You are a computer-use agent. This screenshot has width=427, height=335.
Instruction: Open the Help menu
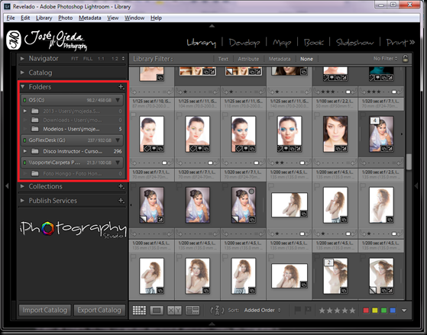point(156,18)
